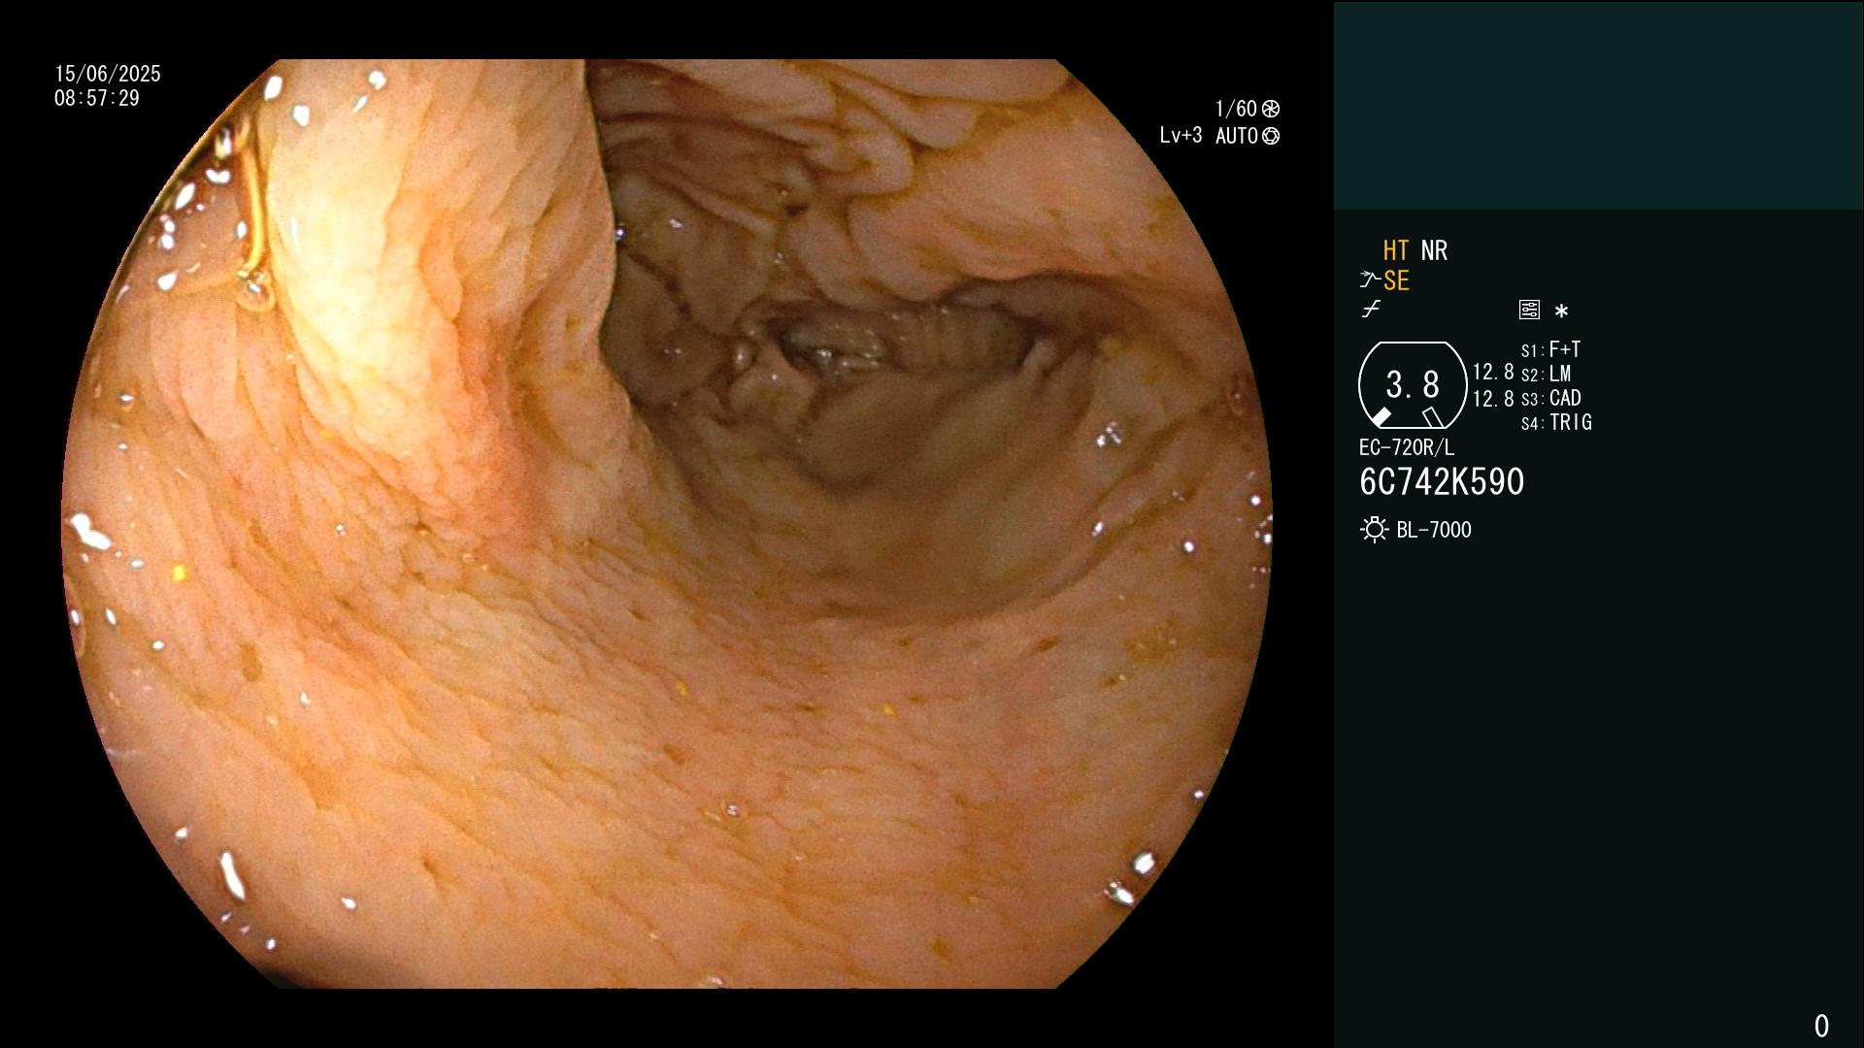Click the S1: F+T switch assignment
The height and width of the screenshot is (1048, 1864).
coord(1550,349)
